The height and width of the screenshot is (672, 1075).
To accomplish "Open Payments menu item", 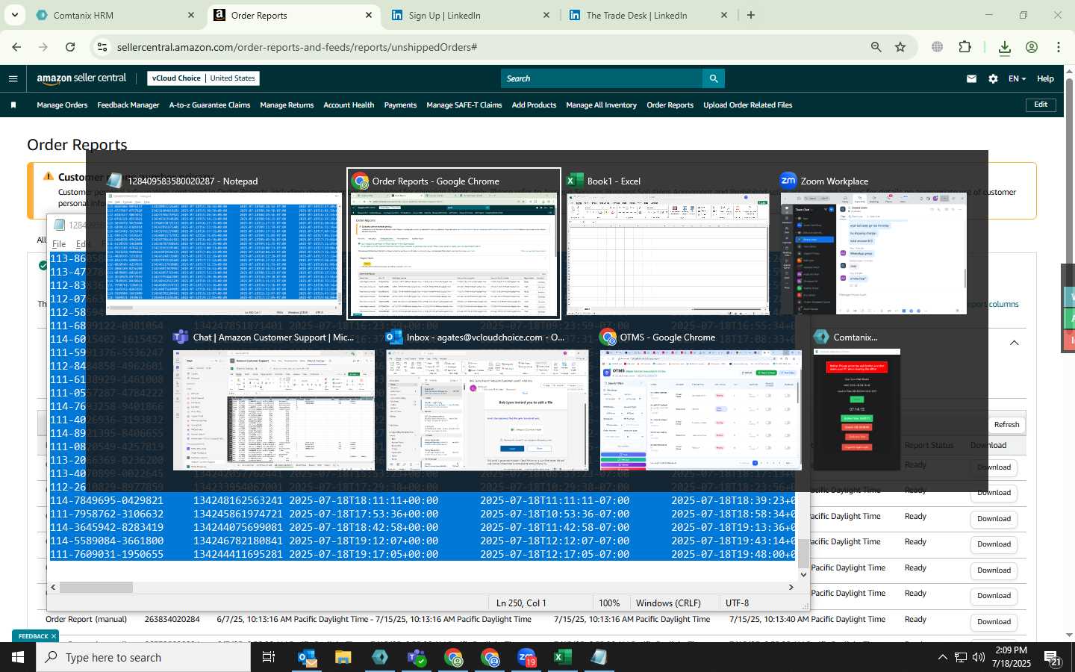I will tap(400, 105).
